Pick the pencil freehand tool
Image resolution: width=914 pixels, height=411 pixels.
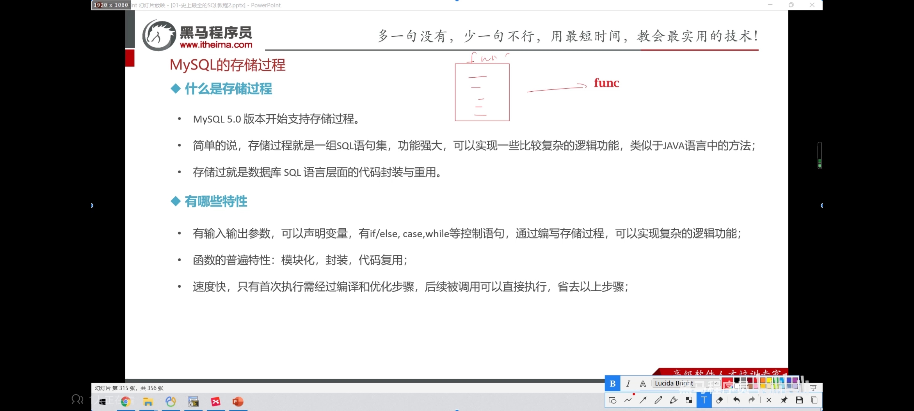(x=658, y=400)
